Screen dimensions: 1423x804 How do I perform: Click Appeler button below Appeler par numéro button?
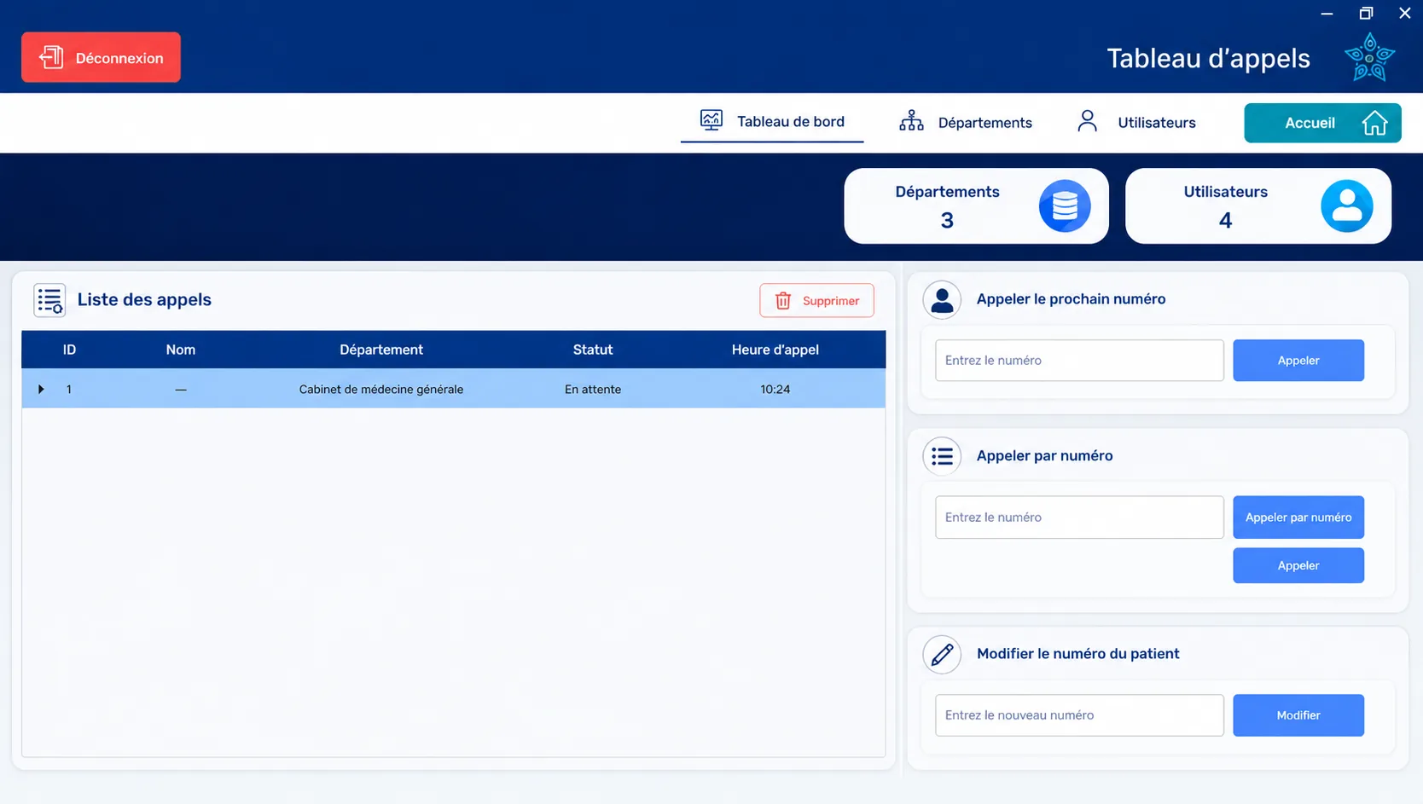[x=1298, y=565]
